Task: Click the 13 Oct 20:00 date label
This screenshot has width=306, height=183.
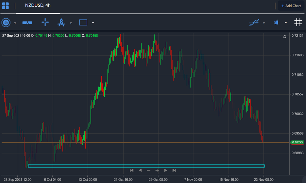Action: coord(88,179)
